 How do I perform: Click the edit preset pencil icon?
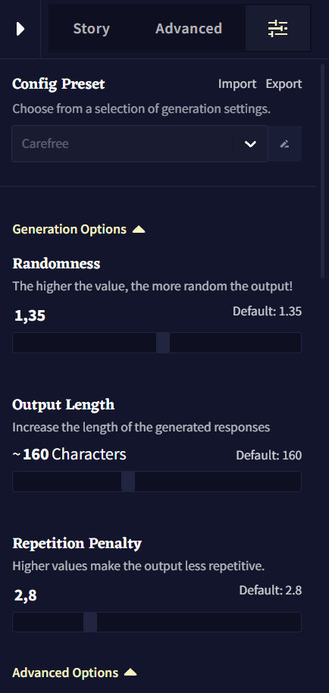tap(285, 143)
